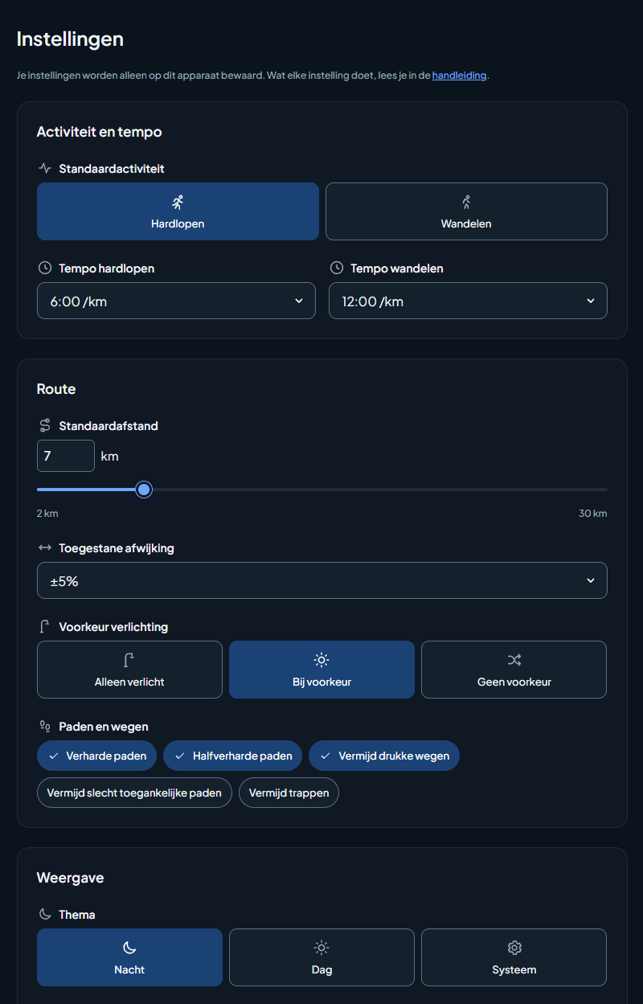Select Wandelen as standard activity
The height and width of the screenshot is (1004, 643).
tap(466, 211)
